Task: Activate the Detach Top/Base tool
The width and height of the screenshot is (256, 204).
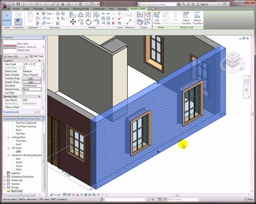Action: point(197,18)
